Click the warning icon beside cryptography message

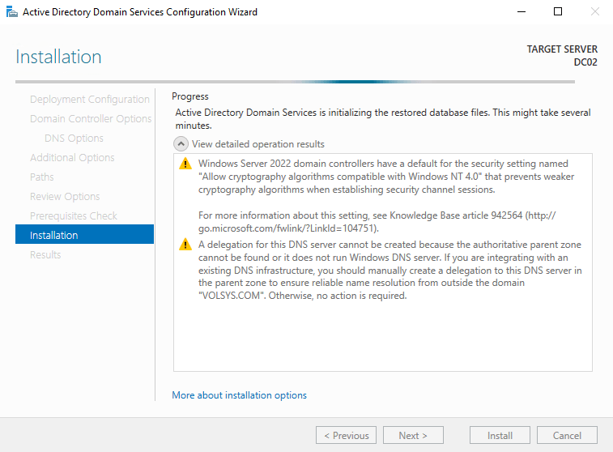click(185, 164)
